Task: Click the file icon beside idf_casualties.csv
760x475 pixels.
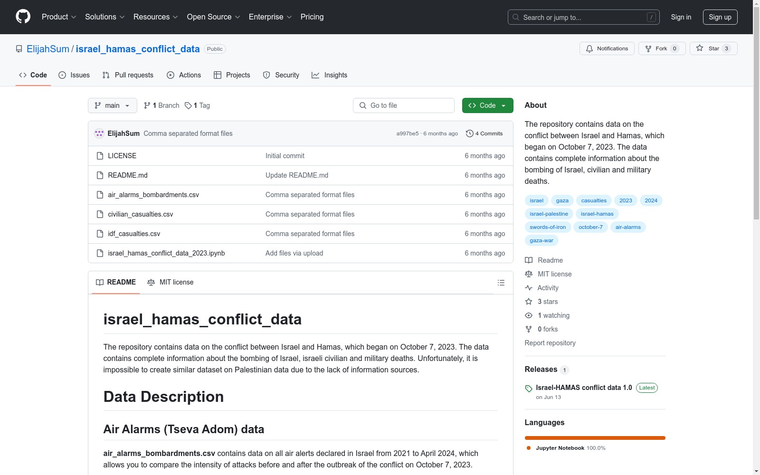Action: pos(100,234)
